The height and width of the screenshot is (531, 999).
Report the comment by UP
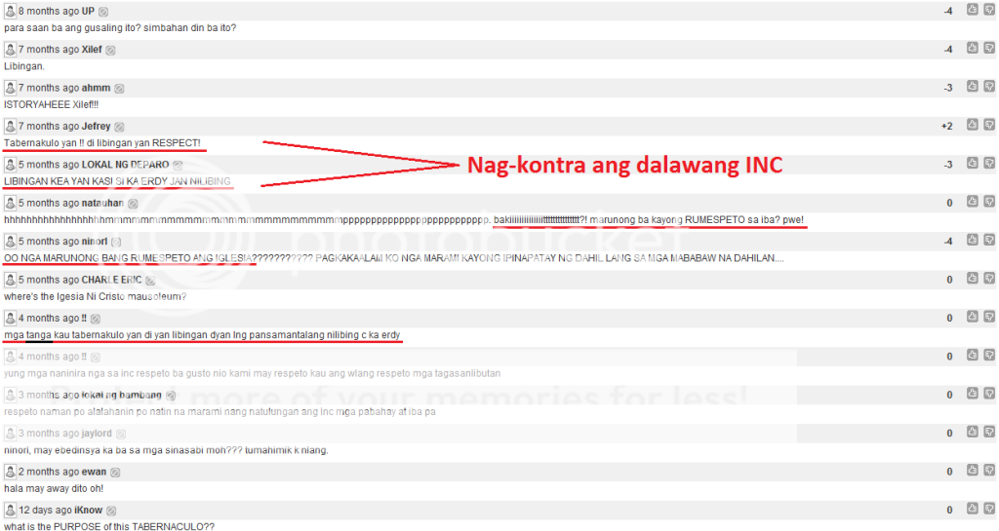[103, 12]
